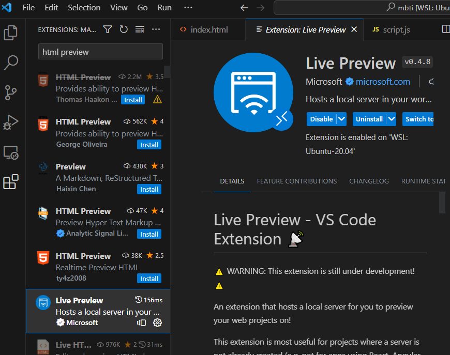Open the Run menu
Image resolution: width=450 pixels, height=355 pixels.
pyautogui.click(x=164, y=7)
